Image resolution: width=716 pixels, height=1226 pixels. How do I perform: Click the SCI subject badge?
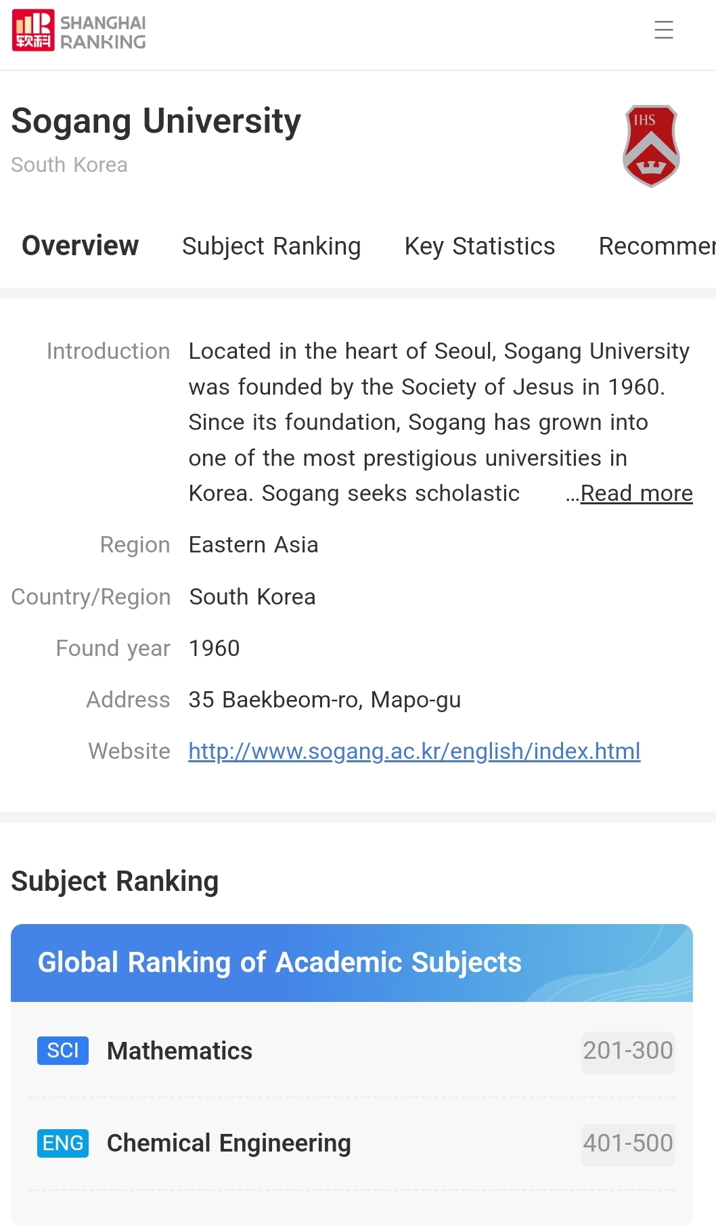pos(63,1050)
